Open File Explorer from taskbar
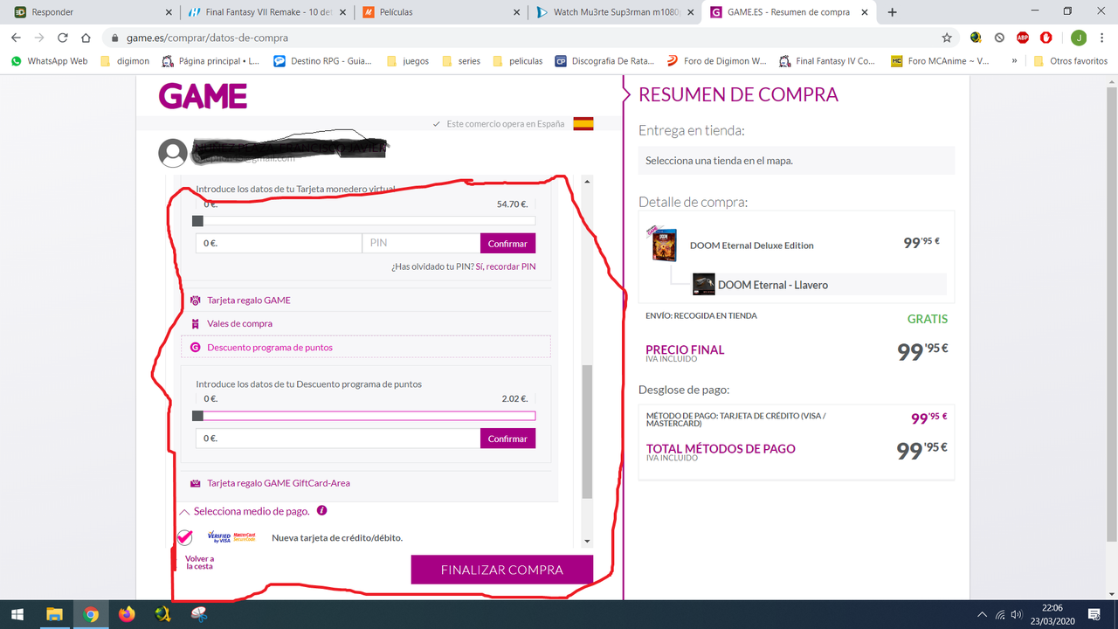The height and width of the screenshot is (629, 1118). (54, 614)
